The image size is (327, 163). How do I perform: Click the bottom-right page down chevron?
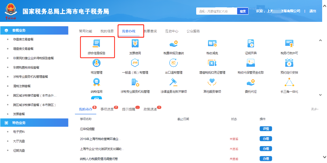point(324,157)
